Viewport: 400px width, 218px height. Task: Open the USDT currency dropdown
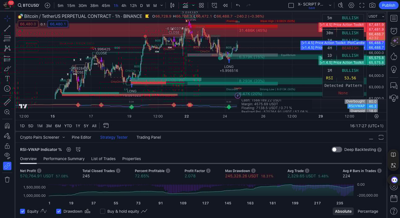[376, 16]
